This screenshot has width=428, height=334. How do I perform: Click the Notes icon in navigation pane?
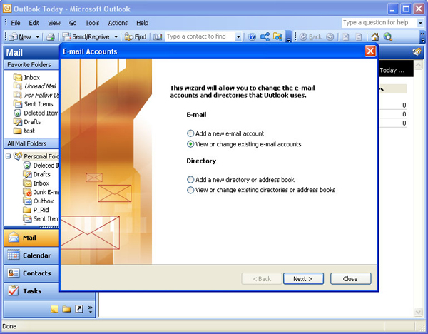point(55,309)
